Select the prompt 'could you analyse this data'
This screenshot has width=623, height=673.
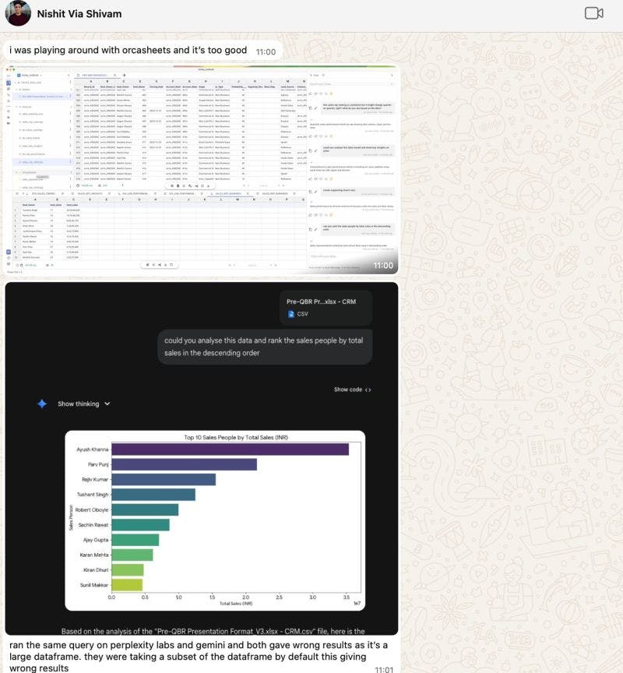pos(263,347)
